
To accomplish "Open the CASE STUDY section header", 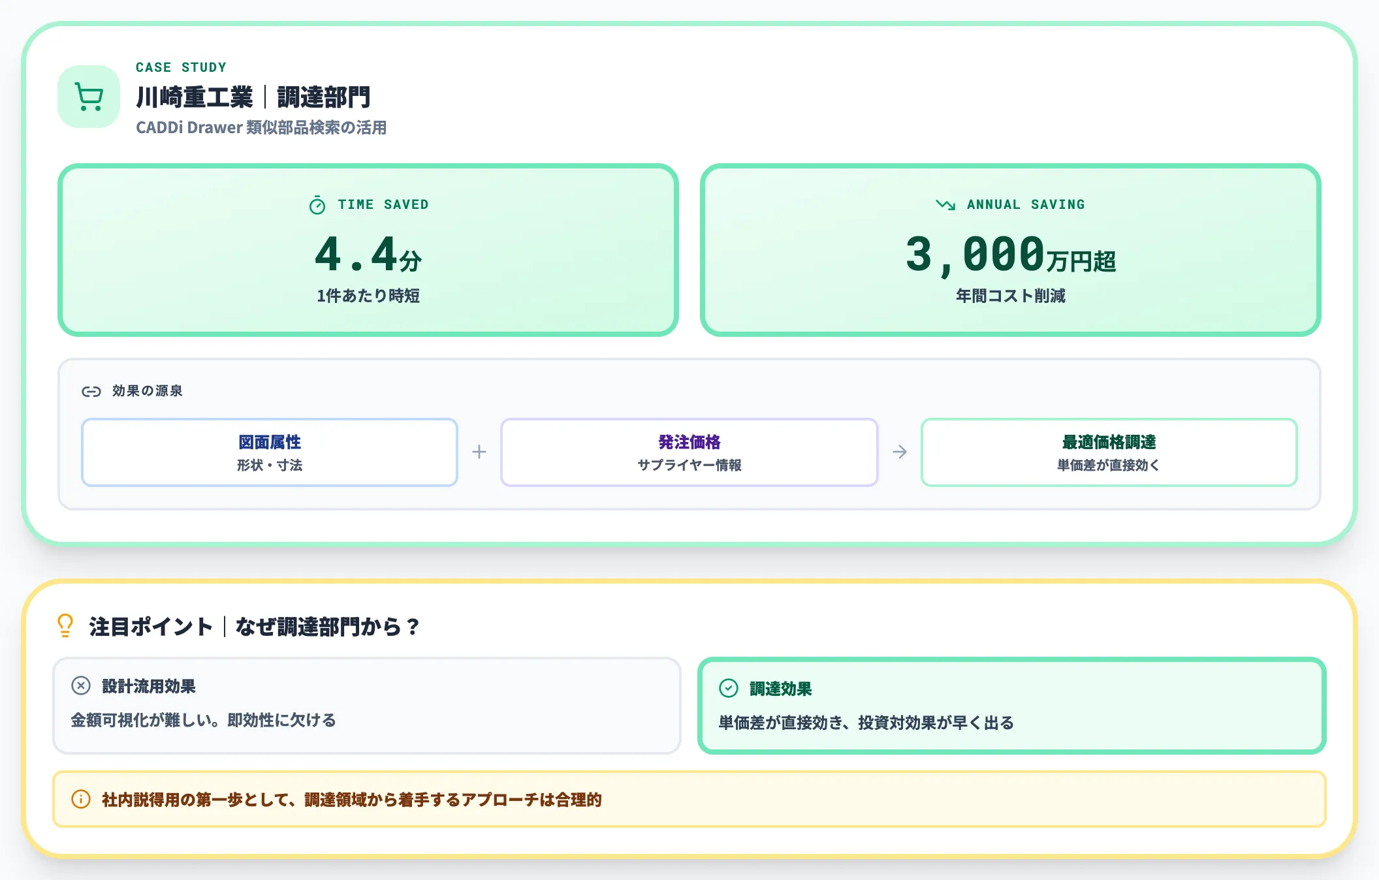I will click(x=180, y=66).
